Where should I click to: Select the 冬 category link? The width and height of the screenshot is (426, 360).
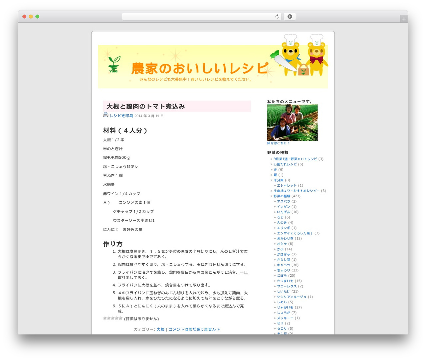(x=275, y=170)
